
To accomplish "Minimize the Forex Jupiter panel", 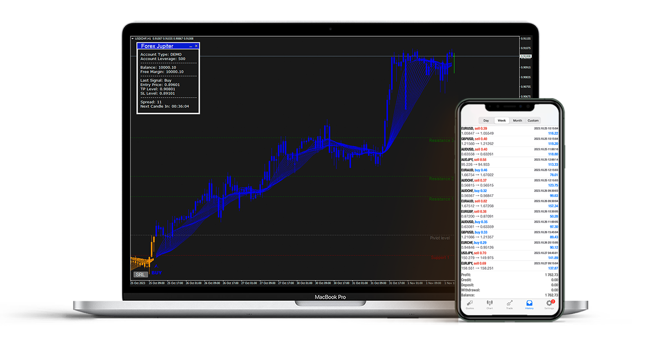I will (191, 46).
